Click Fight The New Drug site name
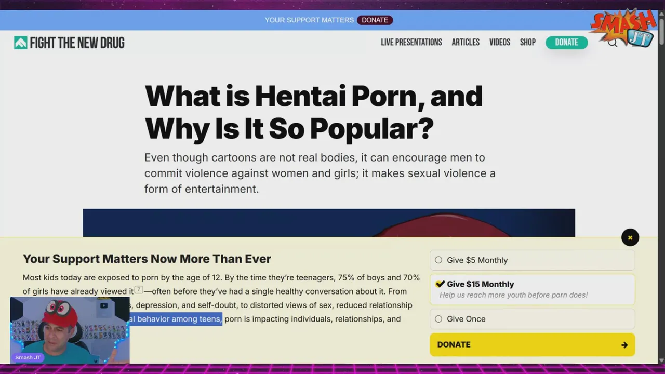 (77, 43)
